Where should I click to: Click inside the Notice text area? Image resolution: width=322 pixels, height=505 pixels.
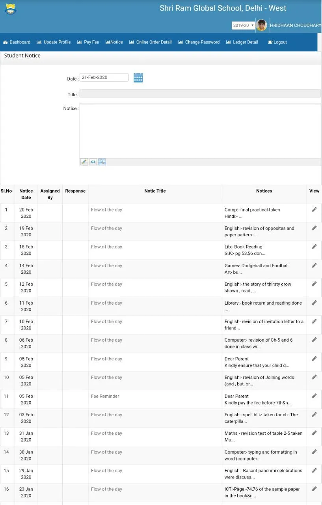(x=200, y=131)
